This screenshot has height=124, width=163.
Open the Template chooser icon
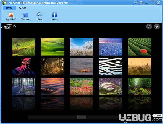25,15
